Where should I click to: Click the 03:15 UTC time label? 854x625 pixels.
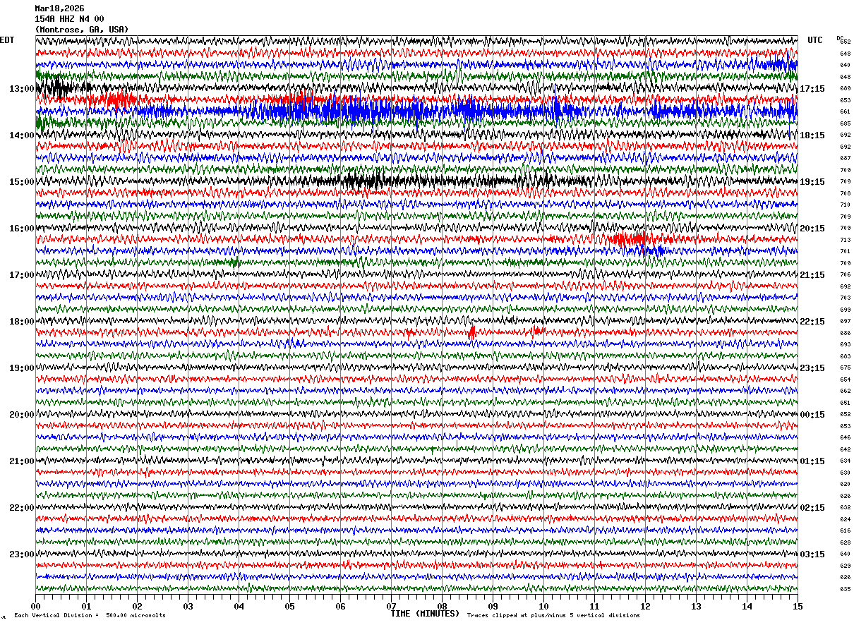click(x=812, y=554)
